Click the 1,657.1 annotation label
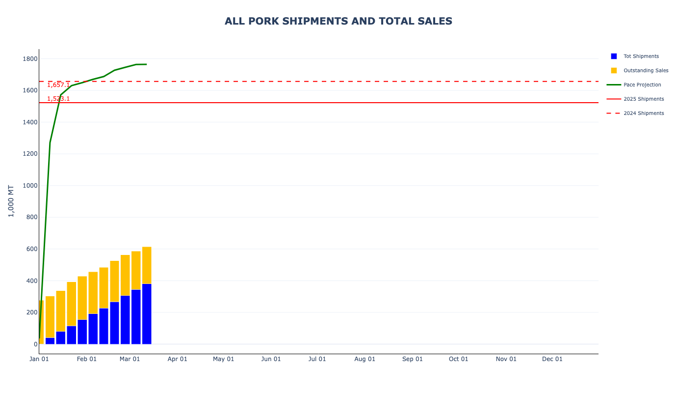Viewport: 677px width, 393px height. click(58, 85)
